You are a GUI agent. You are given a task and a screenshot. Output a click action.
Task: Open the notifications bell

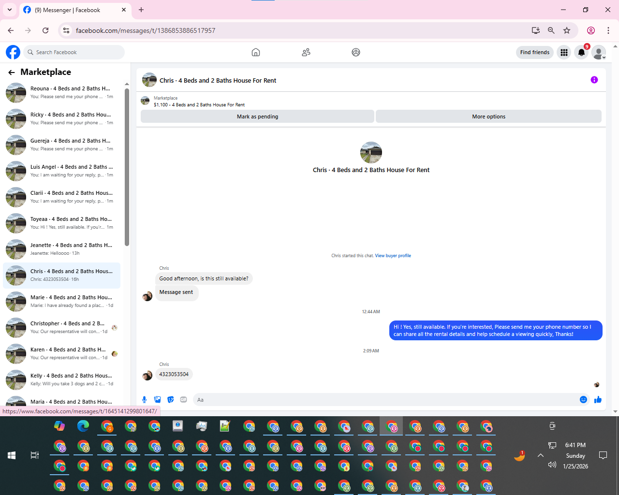click(581, 52)
